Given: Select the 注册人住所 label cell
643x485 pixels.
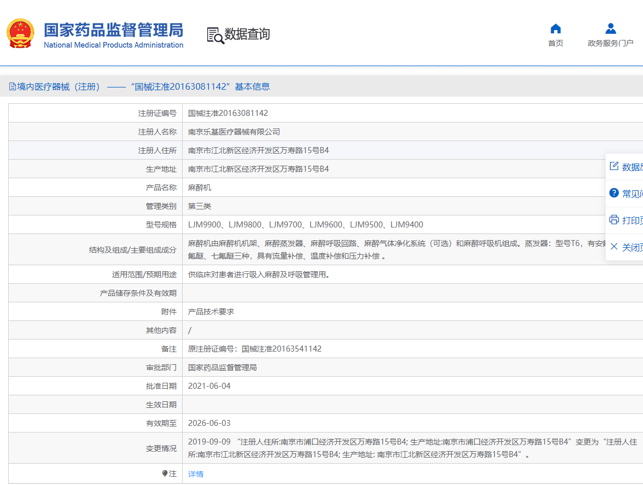Looking at the screenshot, I should tap(96, 150).
